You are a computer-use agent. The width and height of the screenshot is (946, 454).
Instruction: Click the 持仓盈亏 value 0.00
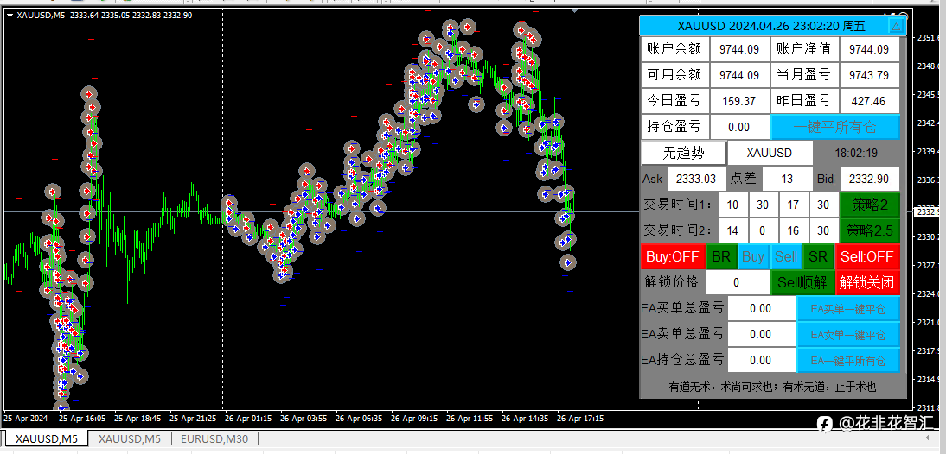(x=739, y=127)
